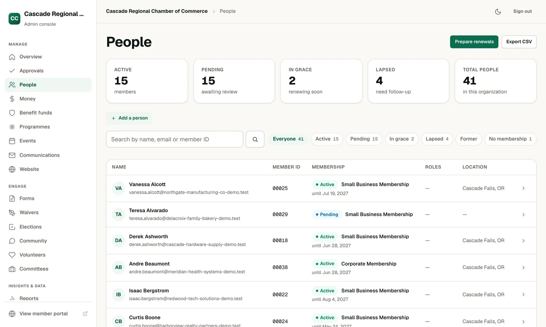
Task: Open Volunteers via its heart icon
Action: (x=12, y=255)
